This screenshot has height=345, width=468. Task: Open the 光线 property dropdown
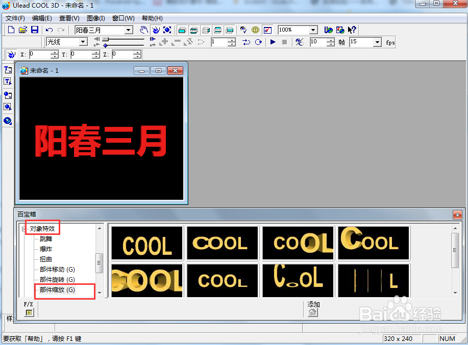(83, 42)
